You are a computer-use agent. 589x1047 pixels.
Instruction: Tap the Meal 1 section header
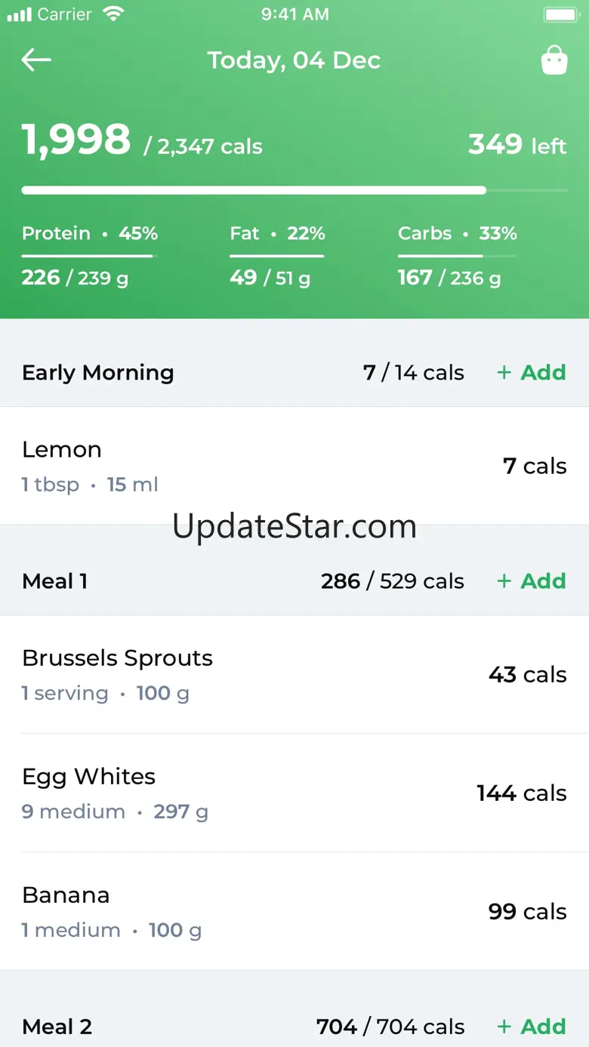coord(55,580)
